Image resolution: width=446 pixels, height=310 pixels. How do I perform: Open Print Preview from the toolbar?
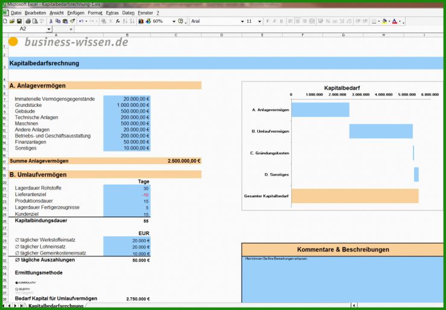pyautogui.click(x=36, y=21)
